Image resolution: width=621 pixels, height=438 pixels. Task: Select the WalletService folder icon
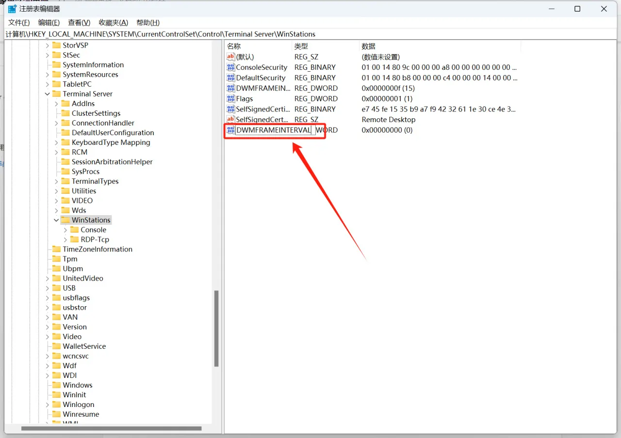click(56, 346)
